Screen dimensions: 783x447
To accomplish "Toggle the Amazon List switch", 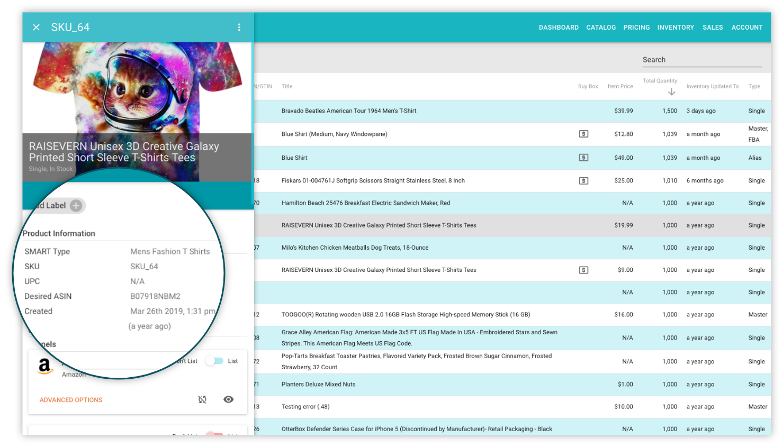I will pyautogui.click(x=215, y=361).
